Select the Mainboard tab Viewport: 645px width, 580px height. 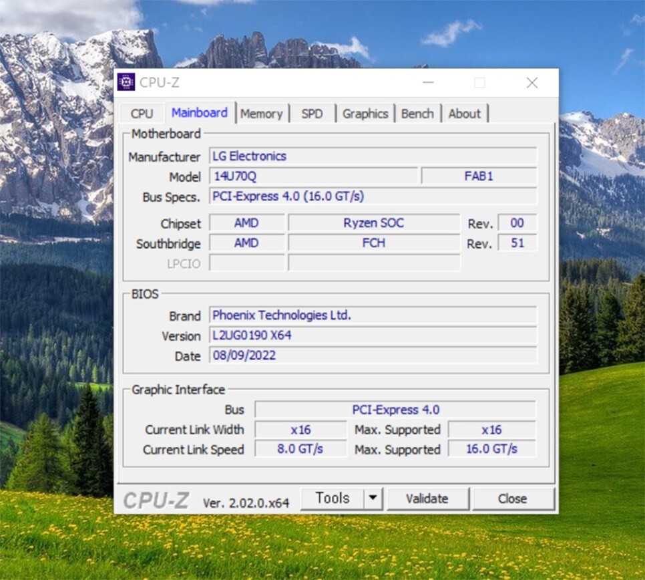pyautogui.click(x=200, y=112)
